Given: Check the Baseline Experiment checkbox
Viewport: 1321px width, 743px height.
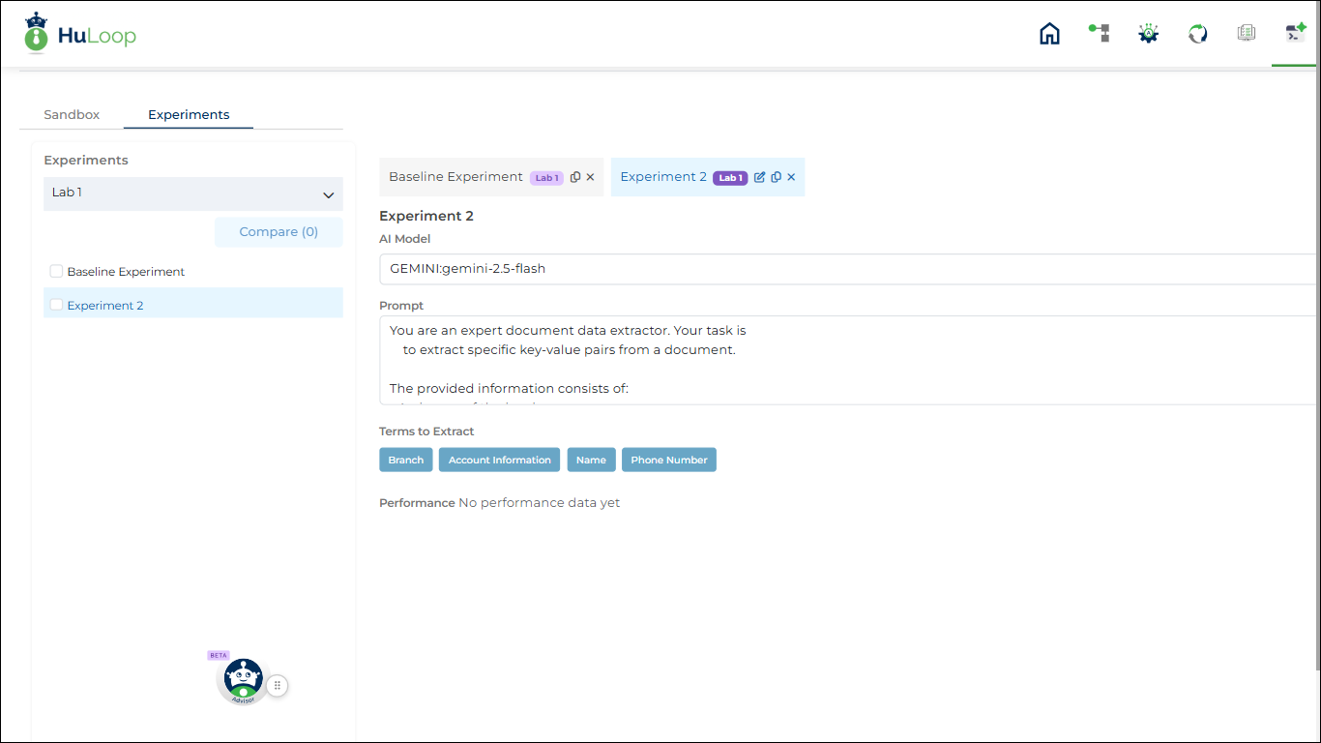Looking at the screenshot, I should (x=56, y=272).
